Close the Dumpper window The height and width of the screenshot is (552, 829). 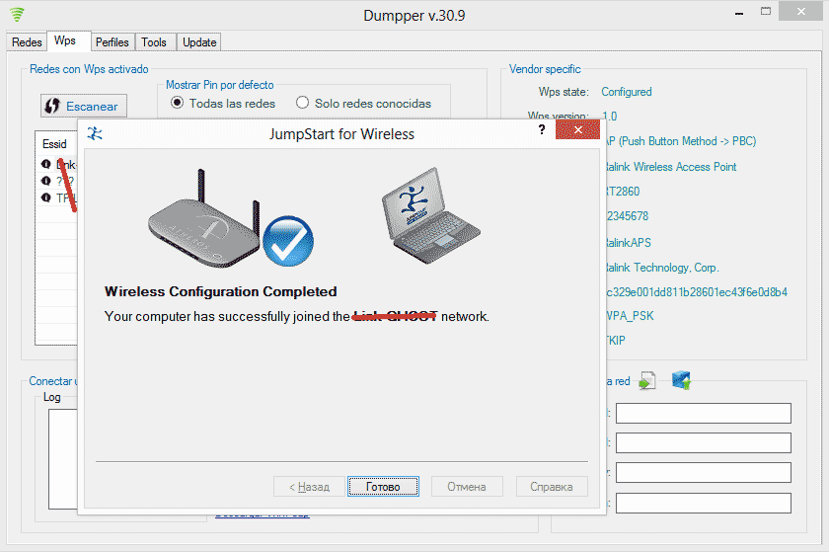801,12
